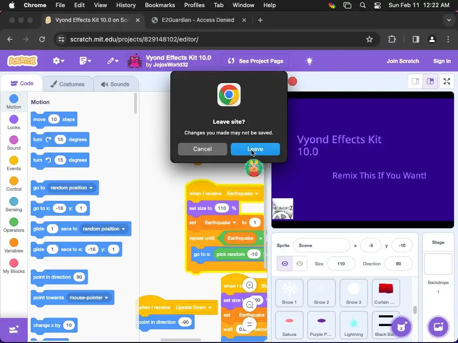The image size is (458, 343).
Task: Select the Events block category
Action: (14, 163)
